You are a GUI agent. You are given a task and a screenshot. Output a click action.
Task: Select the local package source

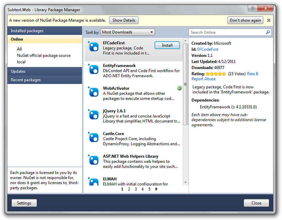pyautogui.click(x=22, y=62)
